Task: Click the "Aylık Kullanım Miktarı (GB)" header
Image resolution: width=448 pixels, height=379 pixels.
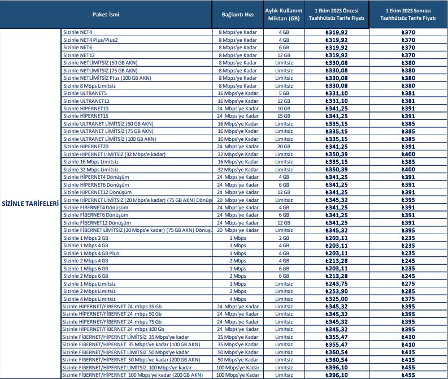Action: pos(283,14)
